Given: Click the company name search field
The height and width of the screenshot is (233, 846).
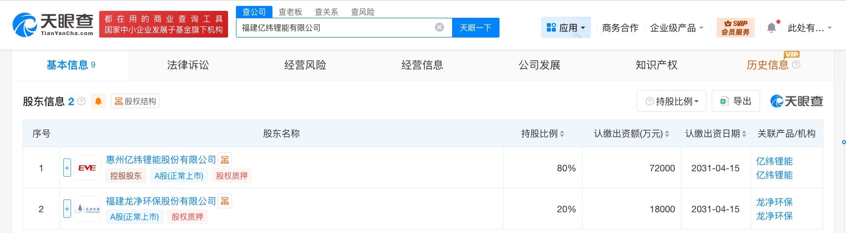Looking at the screenshot, I should pos(336,28).
